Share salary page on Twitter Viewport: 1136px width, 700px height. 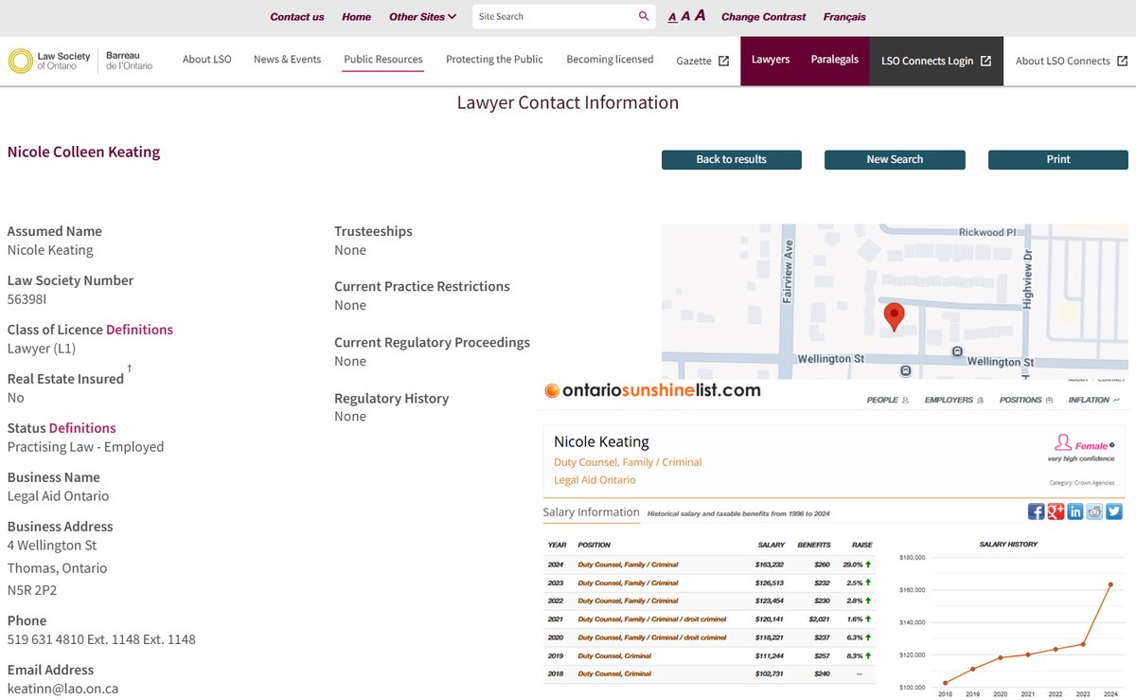click(1113, 512)
